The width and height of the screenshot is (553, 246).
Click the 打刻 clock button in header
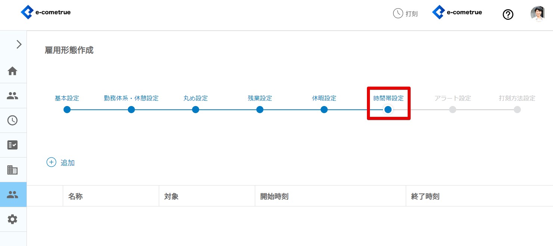[405, 13]
